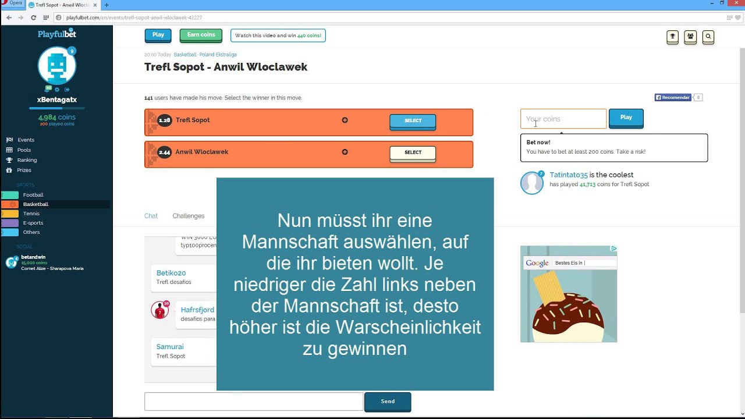Viewport: 745px width, 419px height.
Task: Click the xBentagatx level progress bar
Action: (57, 108)
